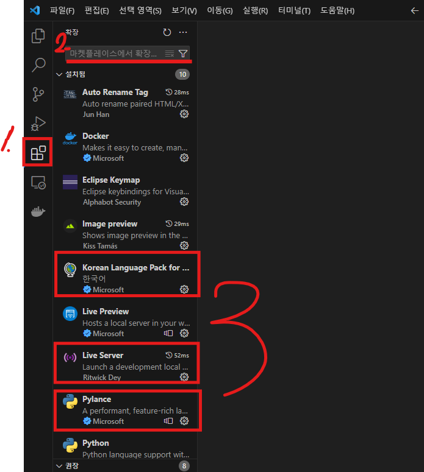Open the Explorer view in the activity bar
This screenshot has width=424, height=472.
[x=38, y=36]
